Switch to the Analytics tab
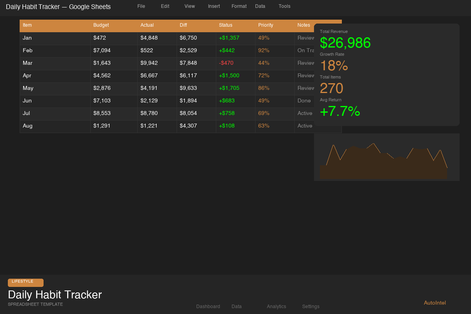This screenshot has width=471, height=314. click(276, 307)
